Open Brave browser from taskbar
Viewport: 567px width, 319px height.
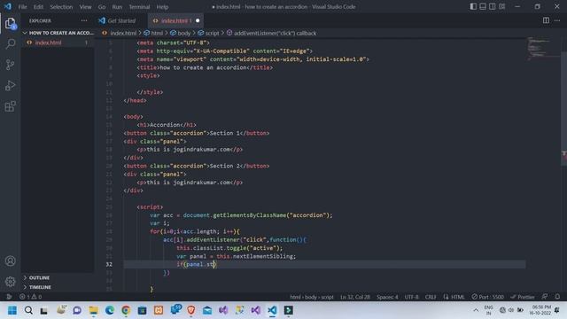191,310
